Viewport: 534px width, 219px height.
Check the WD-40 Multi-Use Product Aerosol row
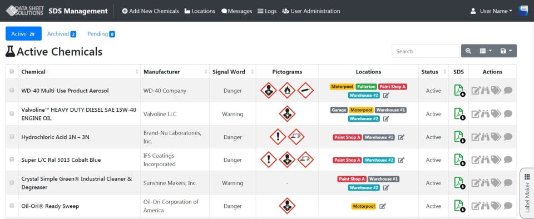coord(12,90)
